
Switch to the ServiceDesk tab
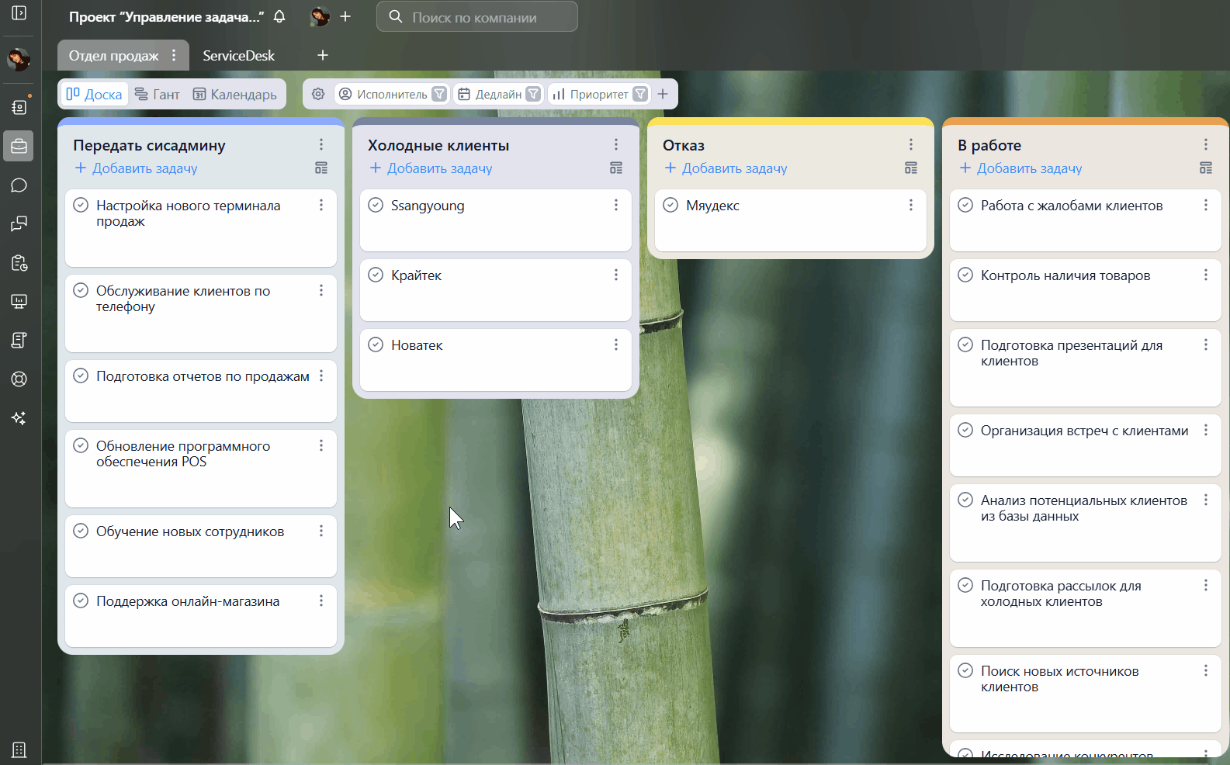(x=238, y=56)
